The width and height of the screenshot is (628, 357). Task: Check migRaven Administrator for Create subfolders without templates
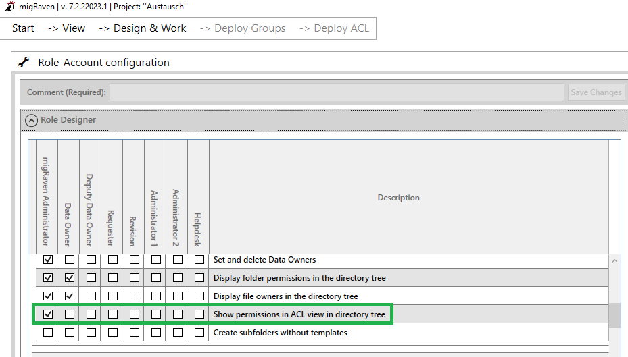pyautogui.click(x=48, y=332)
